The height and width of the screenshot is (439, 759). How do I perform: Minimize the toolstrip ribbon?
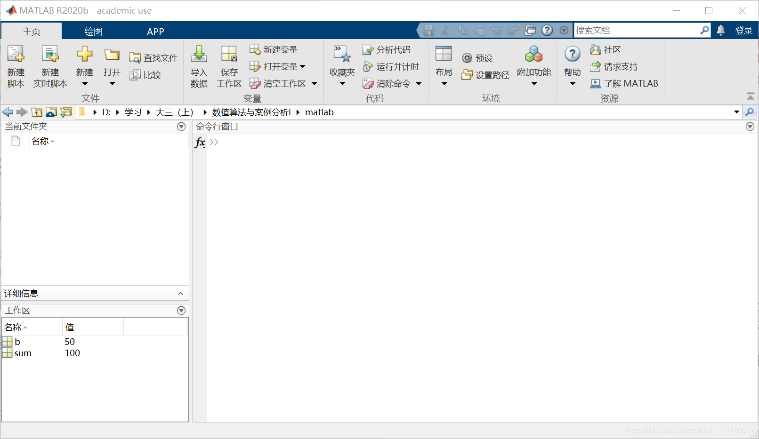pyautogui.click(x=751, y=96)
